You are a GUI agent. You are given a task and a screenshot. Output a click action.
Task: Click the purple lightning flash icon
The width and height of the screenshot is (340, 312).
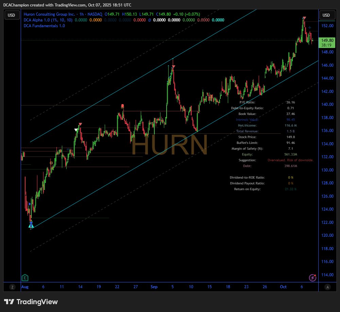(x=312, y=278)
